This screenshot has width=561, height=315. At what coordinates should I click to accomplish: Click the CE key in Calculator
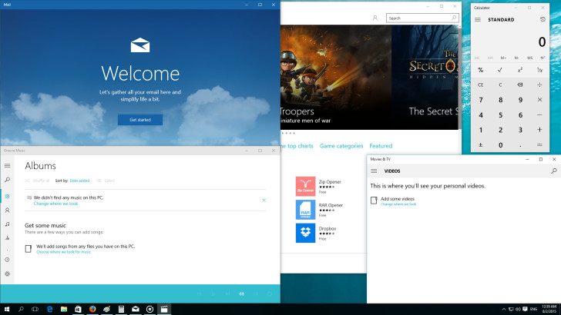(x=481, y=85)
